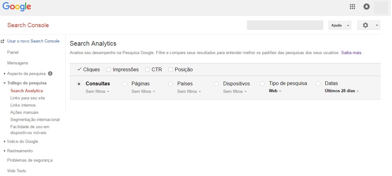
Task: Select the Páginas radio button
Action: (x=125, y=84)
